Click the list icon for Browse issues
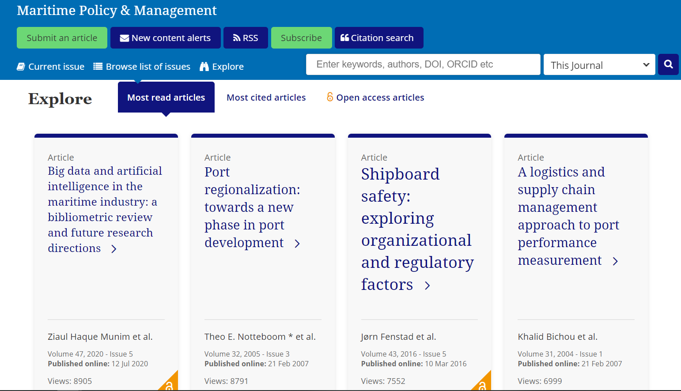Viewport: 681px width, 391px height. 98,67
